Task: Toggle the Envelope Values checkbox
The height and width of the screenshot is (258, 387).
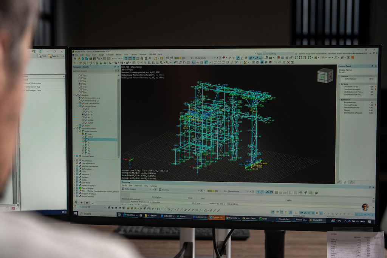Action: [77, 156]
